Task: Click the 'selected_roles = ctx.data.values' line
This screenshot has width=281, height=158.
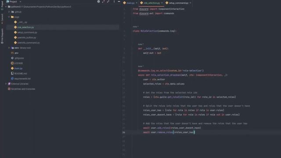Action: [164, 84]
